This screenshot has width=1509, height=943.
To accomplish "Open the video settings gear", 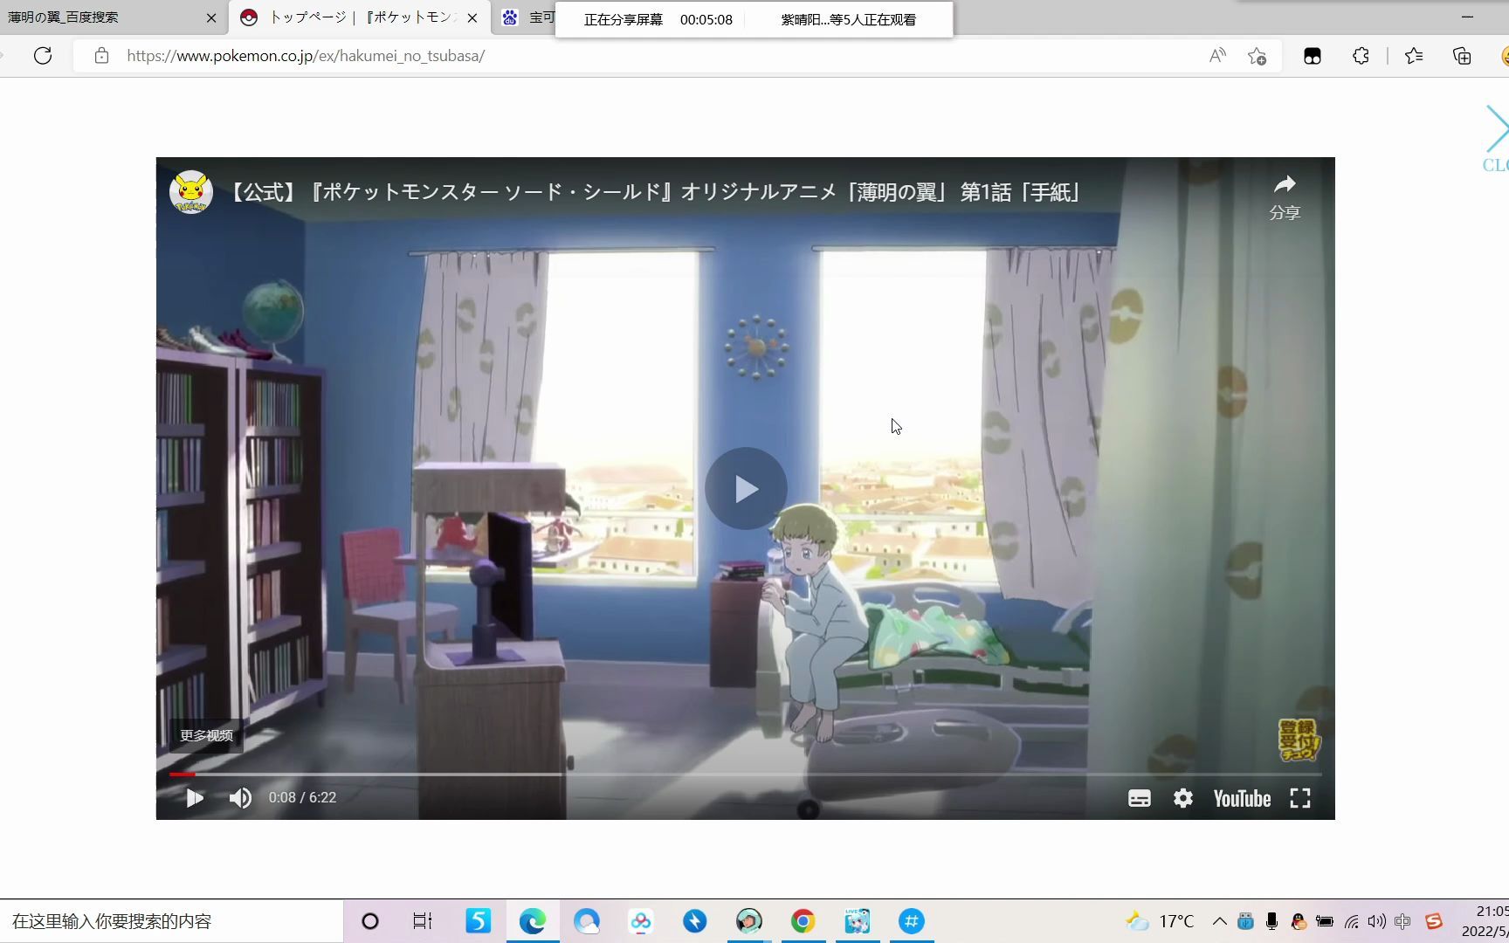I will point(1182,798).
